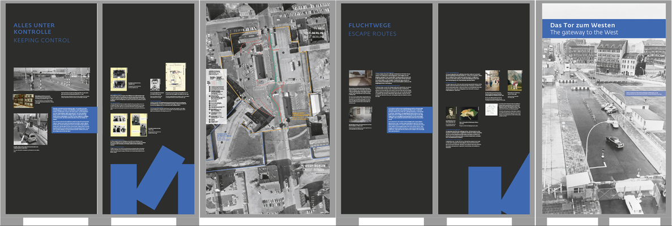Click the black car in the large photo
Viewport: 672px width, 226px height.
click(615, 141)
